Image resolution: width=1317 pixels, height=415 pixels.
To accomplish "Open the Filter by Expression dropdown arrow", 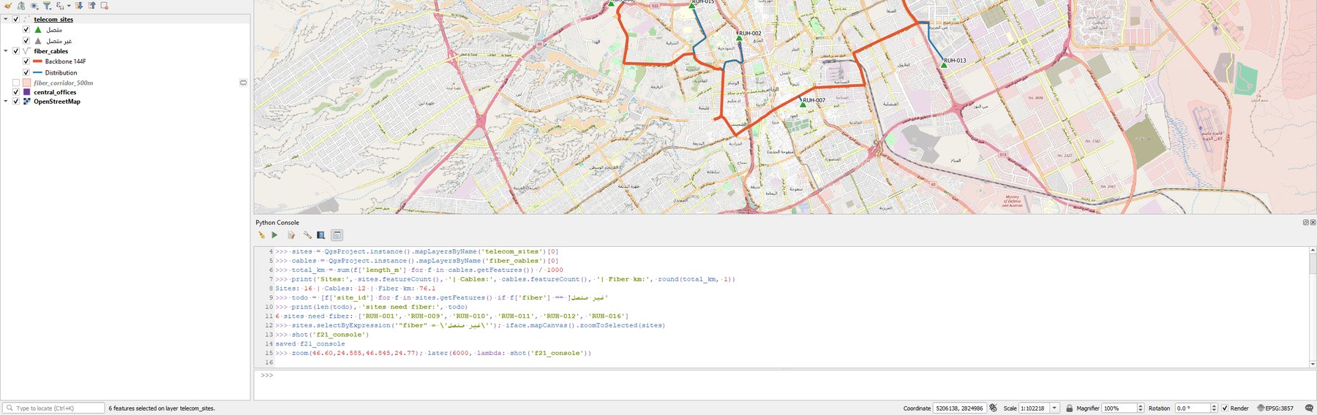I will point(69,5).
